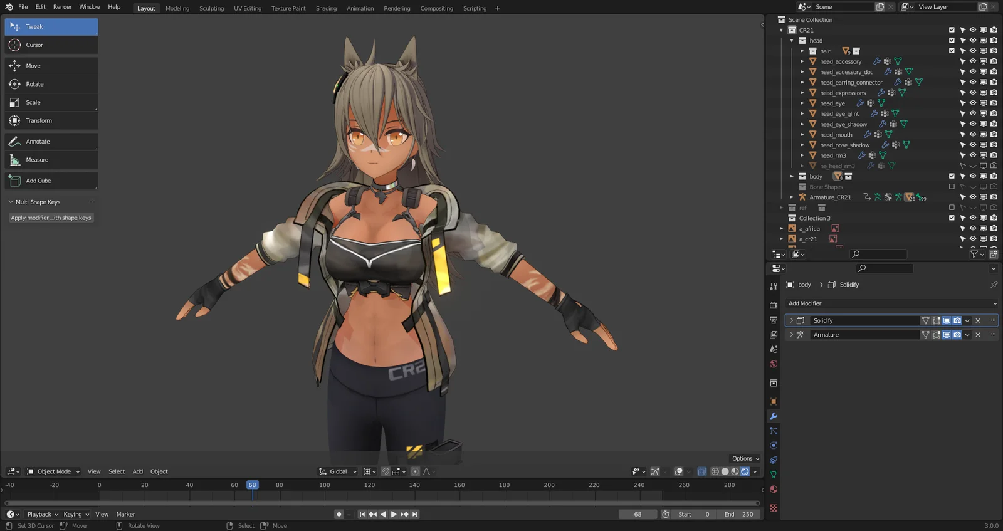Jump to the timeline's first frame
The height and width of the screenshot is (531, 1003).
tap(362, 514)
